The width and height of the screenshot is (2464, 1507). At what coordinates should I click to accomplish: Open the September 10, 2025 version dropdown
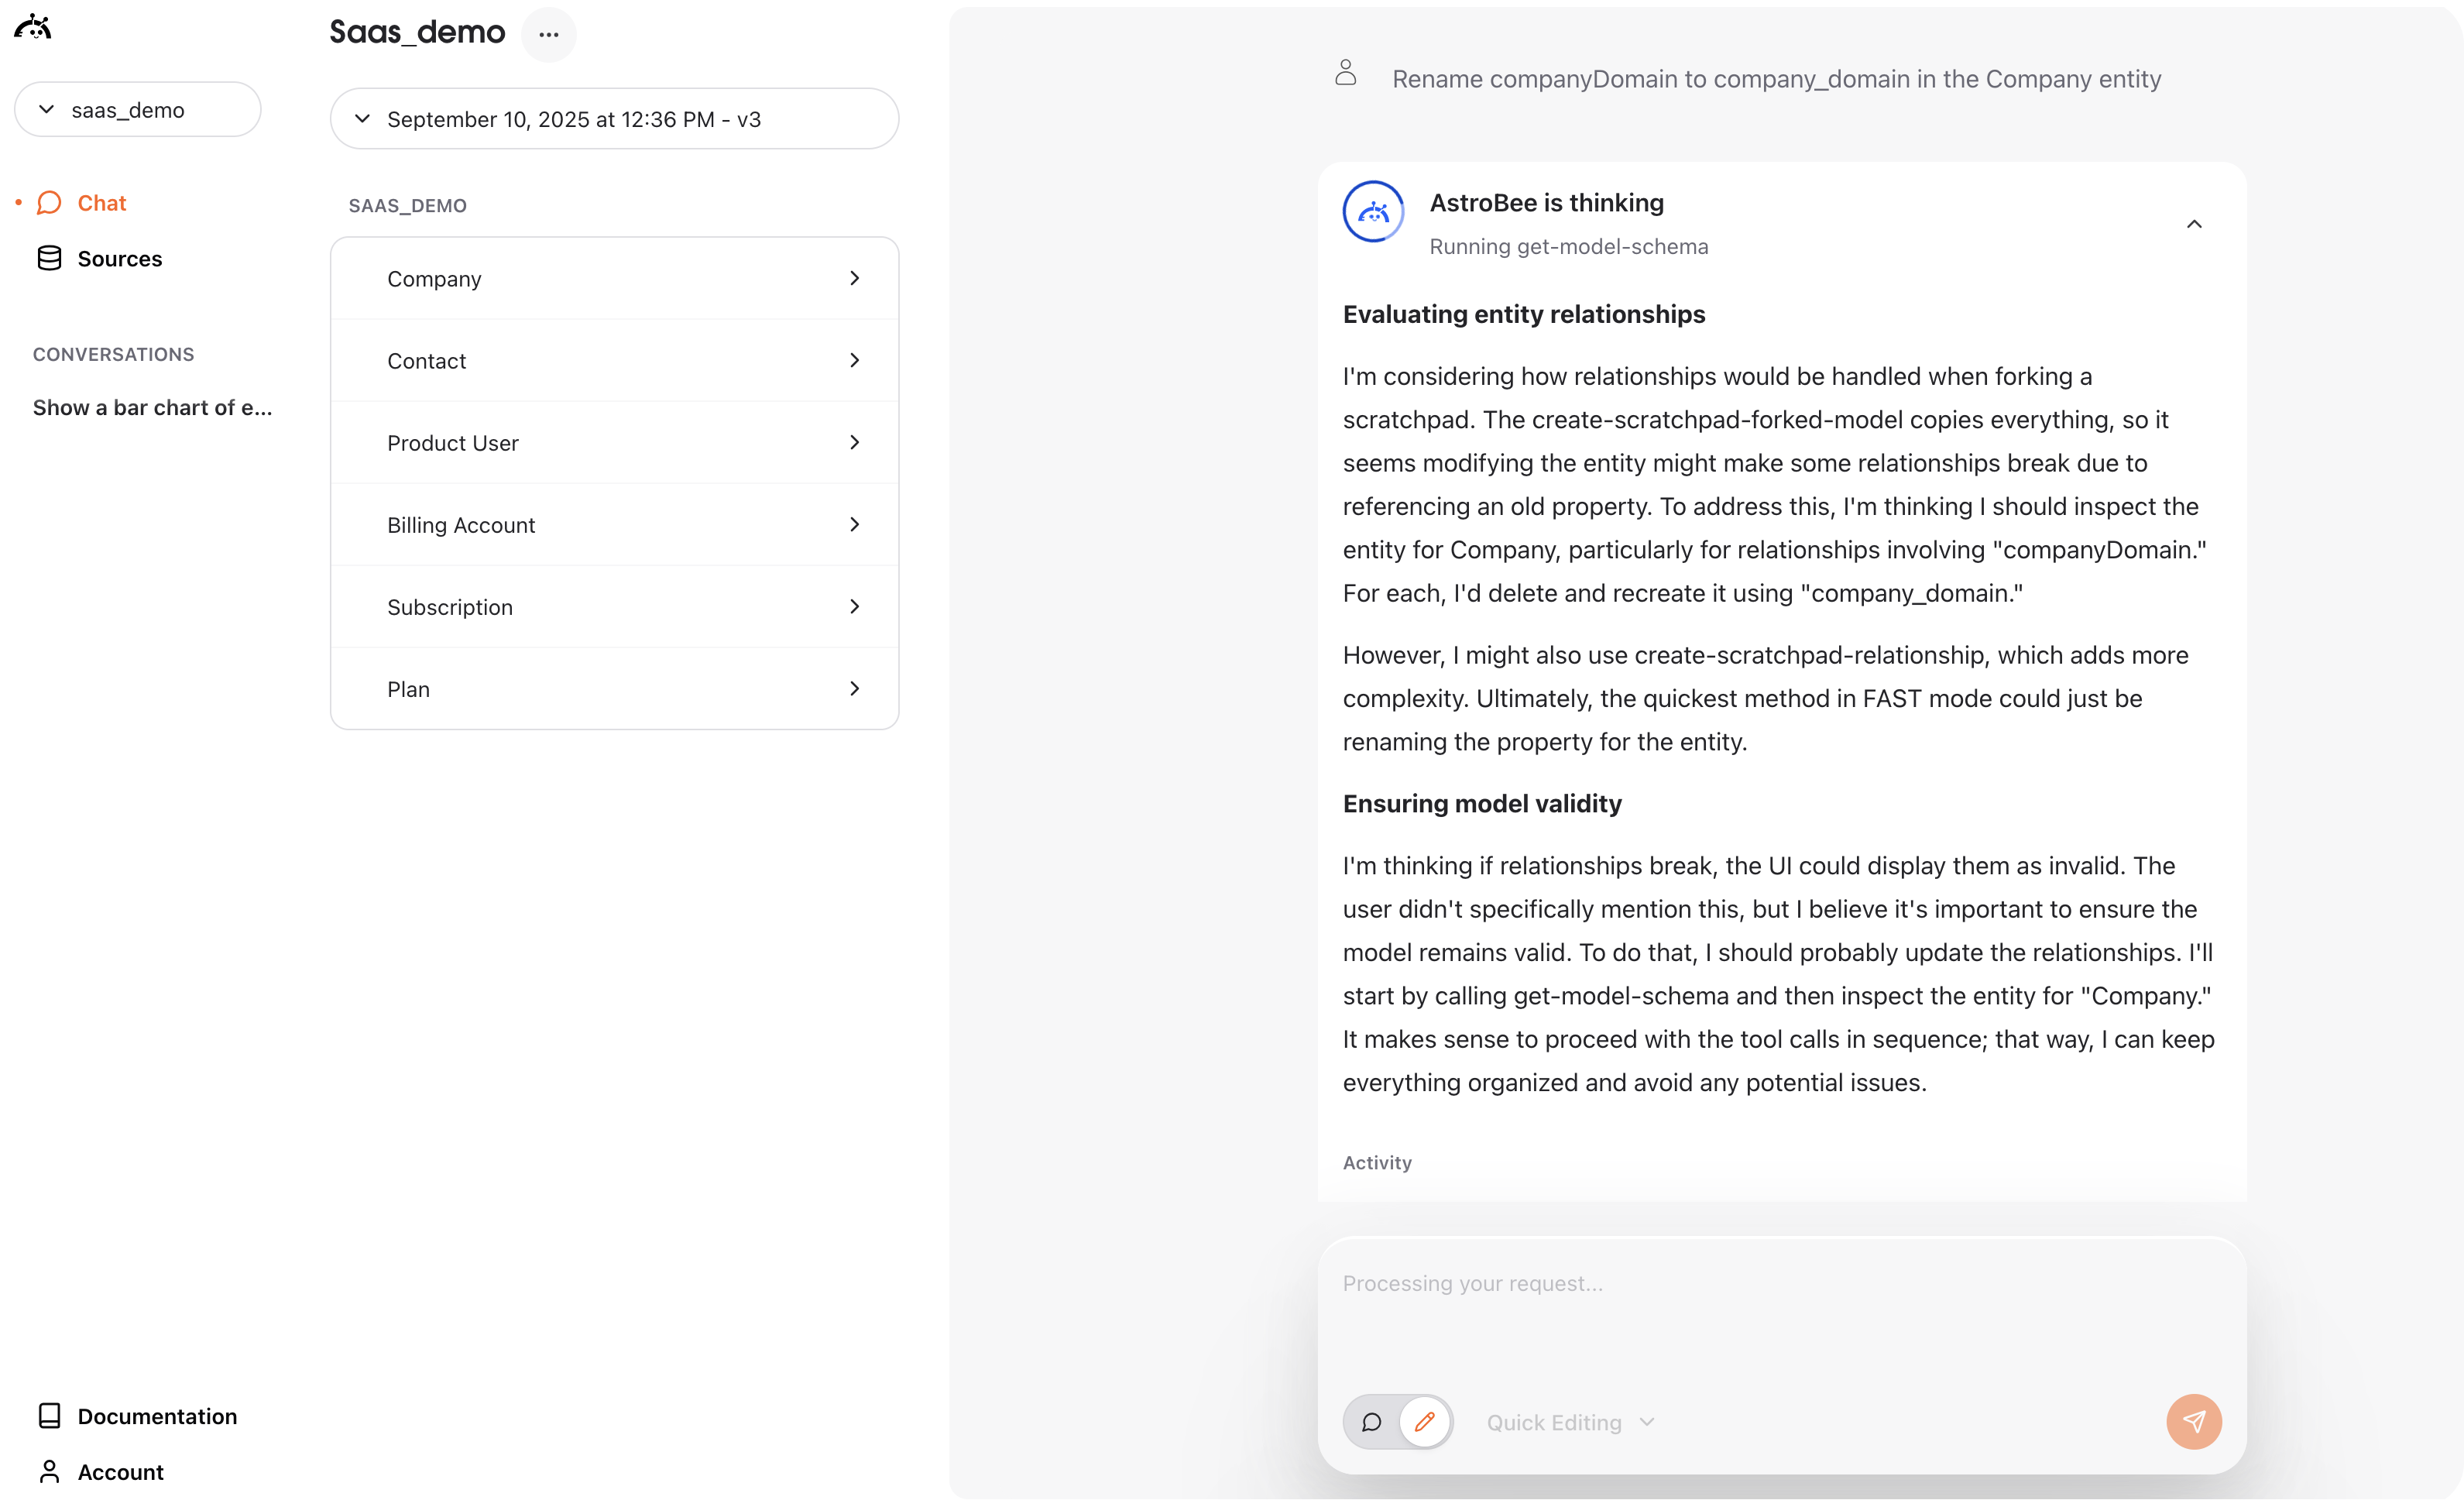[x=614, y=119]
